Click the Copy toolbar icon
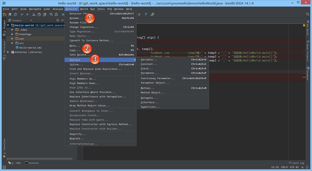 (39, 15)
